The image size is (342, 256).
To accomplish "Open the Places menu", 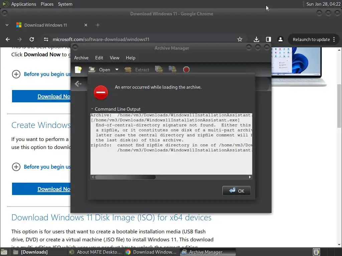I will [47, 4].
